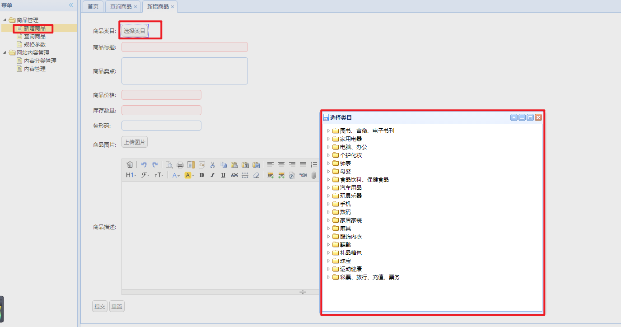Expand the 家用电器 category tree node
Screen dimensions: 621x327
328,139
